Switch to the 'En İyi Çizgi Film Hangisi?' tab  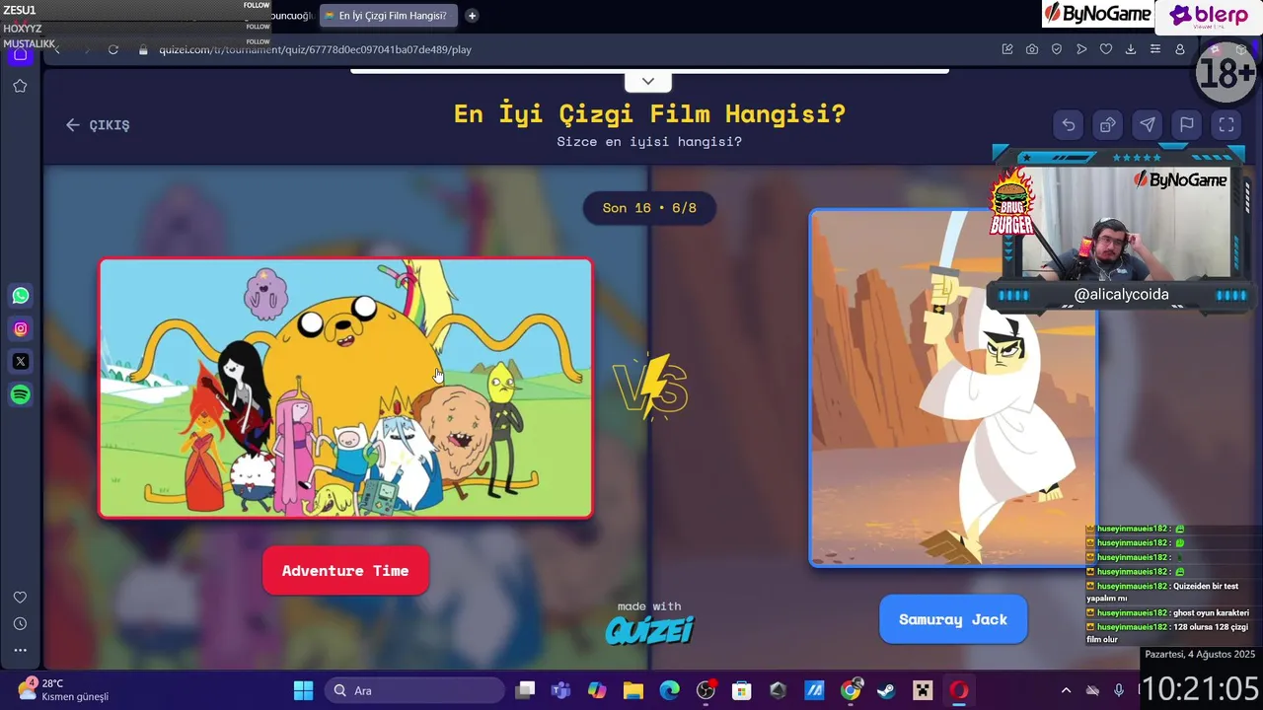(389, 16)
